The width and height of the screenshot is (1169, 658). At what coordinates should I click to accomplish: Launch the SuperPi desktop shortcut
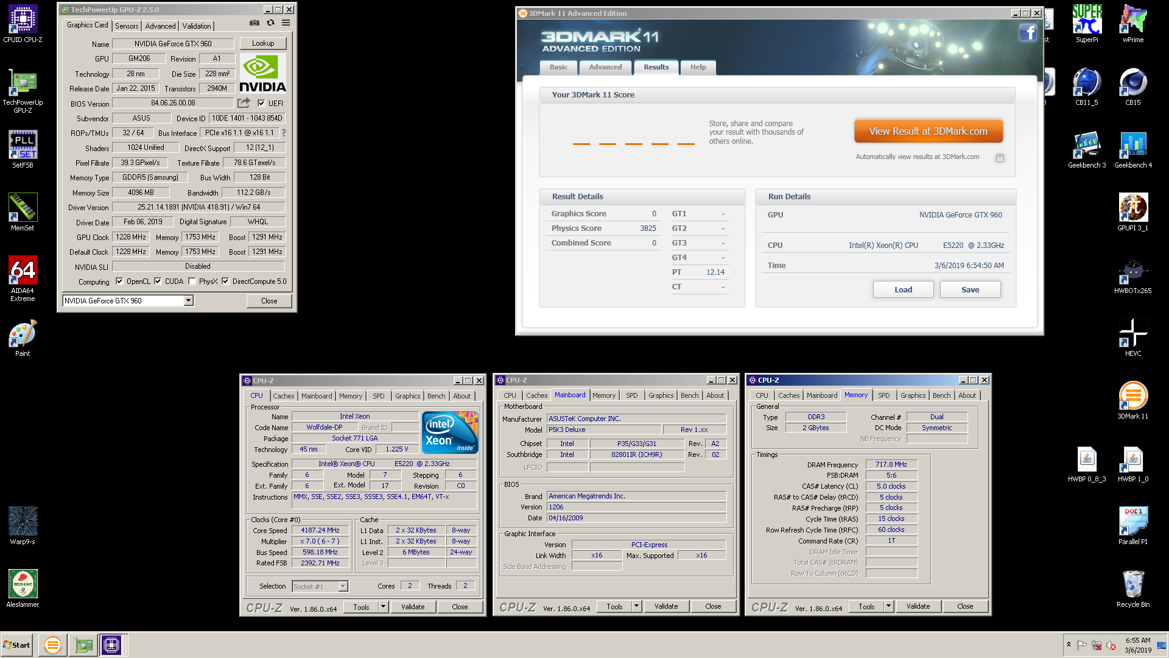pyautogui.click(x=1087, y=24)
